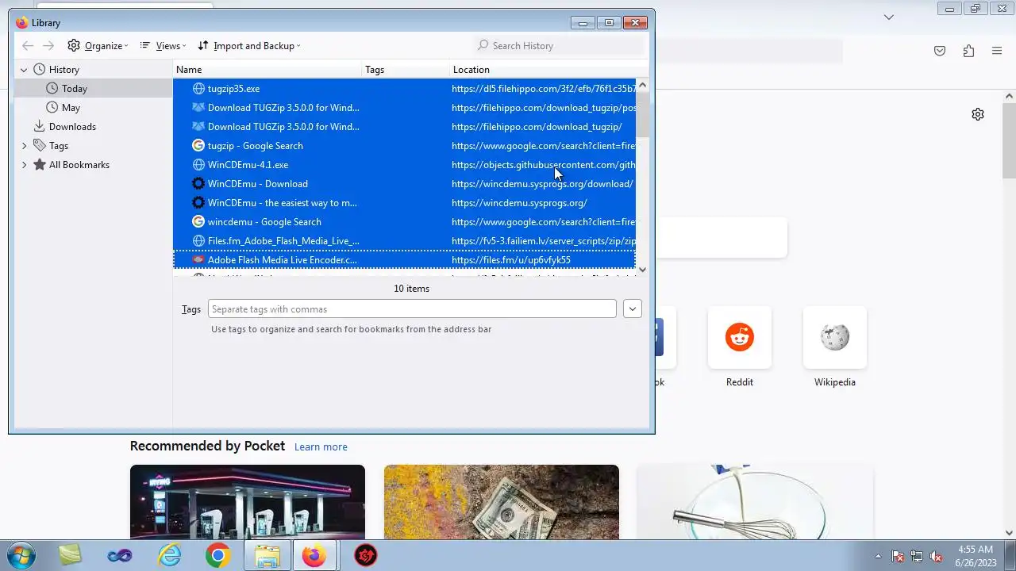This screenshot has width=1016, height=571.
Task: Click the filehippo.com/download_tugzip/ location
Action: point(537,127)
